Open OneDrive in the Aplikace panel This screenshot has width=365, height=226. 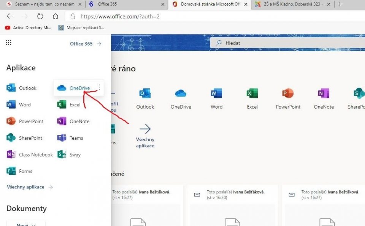tap(73, 88)
